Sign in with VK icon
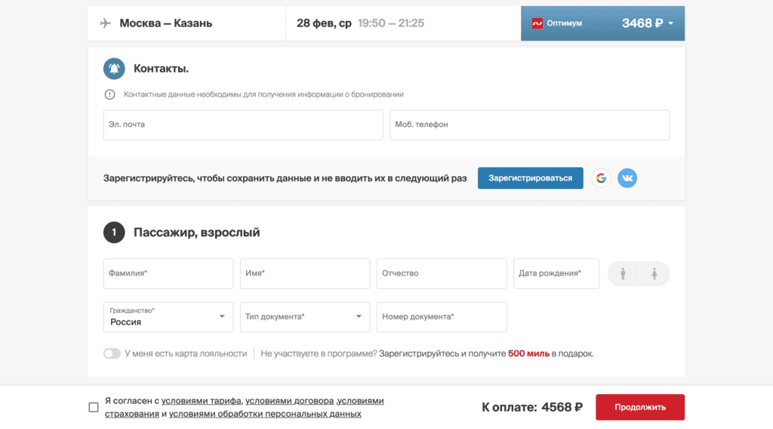 627,178
